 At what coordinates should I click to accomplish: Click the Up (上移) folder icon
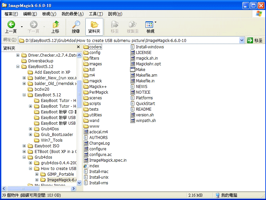click(x=56, y=24)
